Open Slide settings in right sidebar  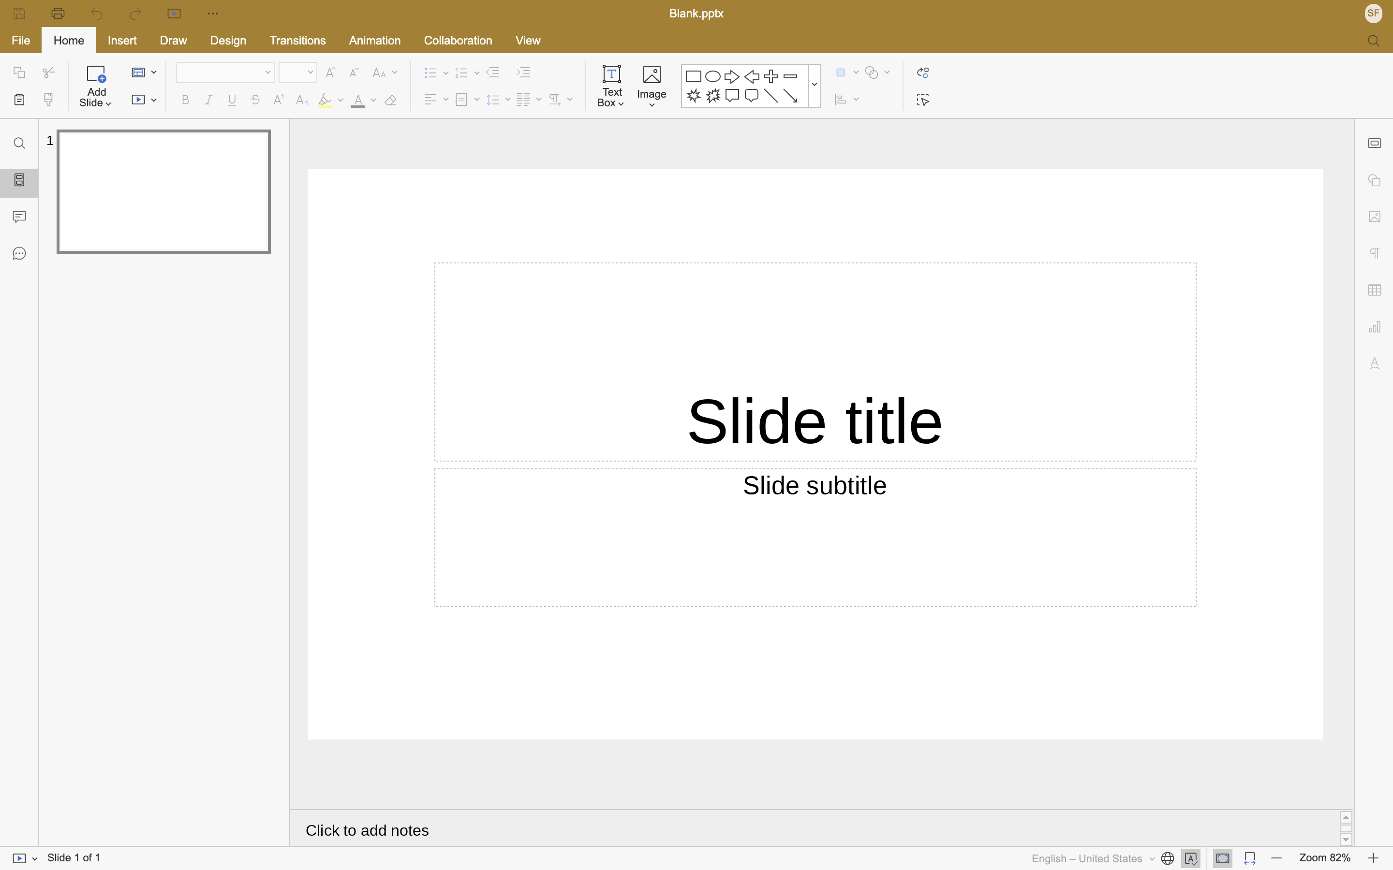point(1374,143)
